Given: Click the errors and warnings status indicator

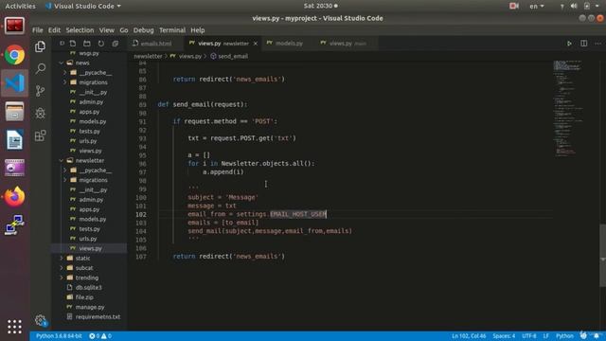Looking at the screenshot, I should (100, 336).
